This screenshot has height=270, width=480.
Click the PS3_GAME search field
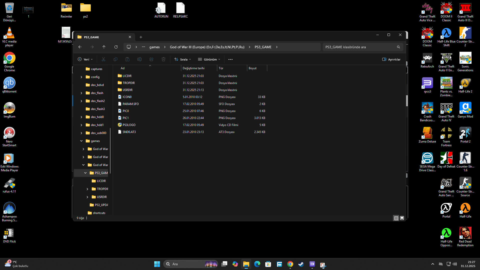(x=359, y=47)
